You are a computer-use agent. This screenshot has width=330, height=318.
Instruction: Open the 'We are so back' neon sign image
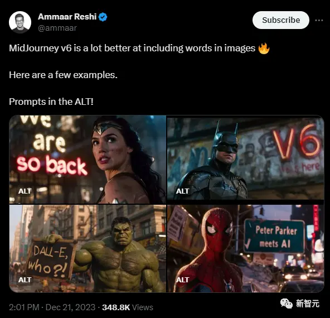pos(88,160)
